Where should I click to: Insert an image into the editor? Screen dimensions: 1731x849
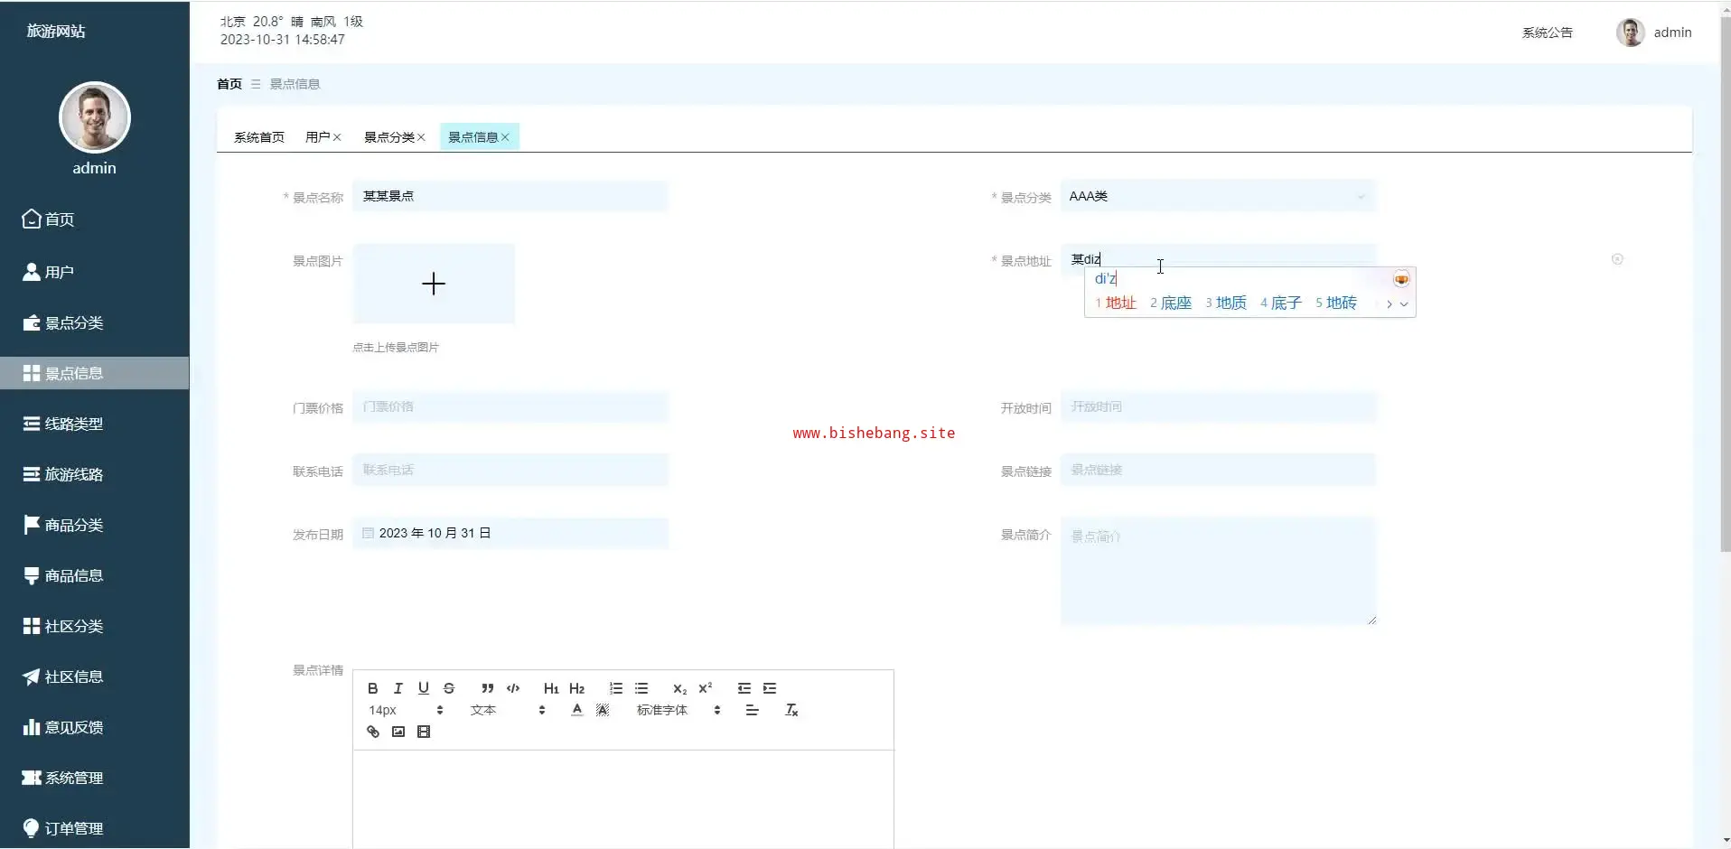[x=398, y=732]
